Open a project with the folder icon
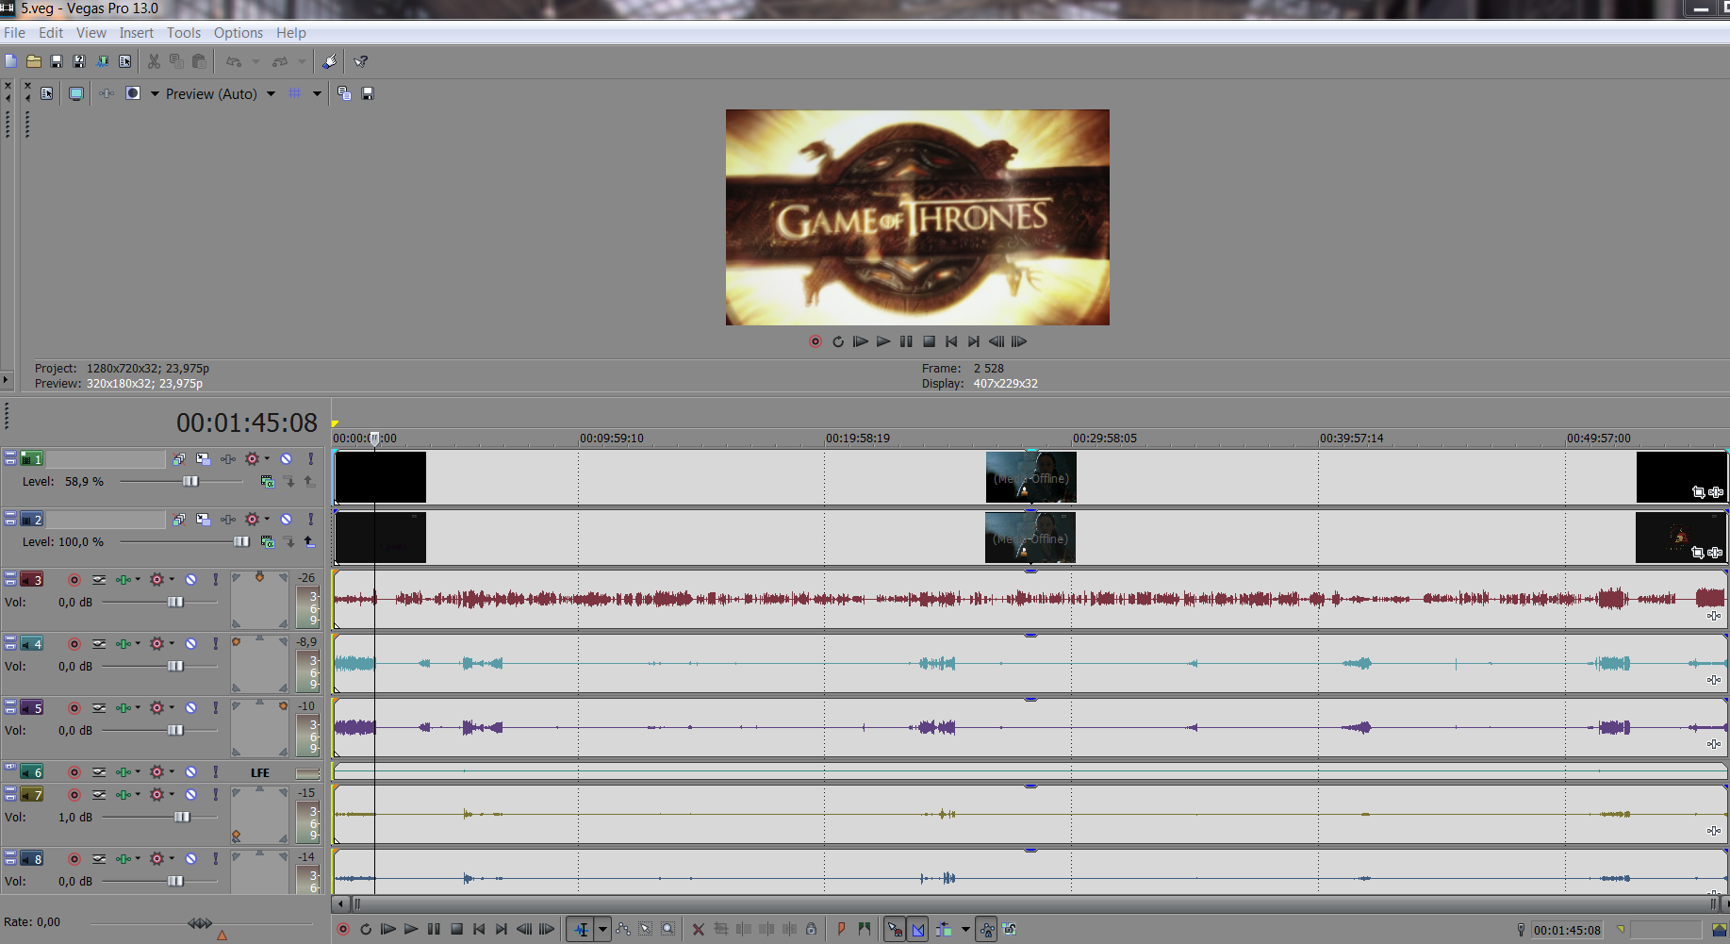 click(x=34, y=61)
